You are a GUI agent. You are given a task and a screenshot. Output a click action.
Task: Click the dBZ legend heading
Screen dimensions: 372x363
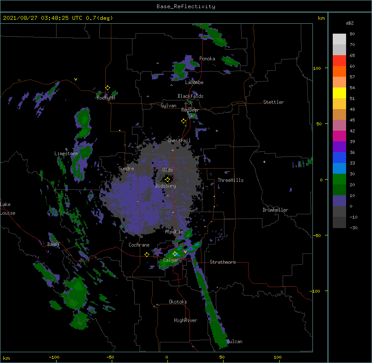tap(350, 23)
